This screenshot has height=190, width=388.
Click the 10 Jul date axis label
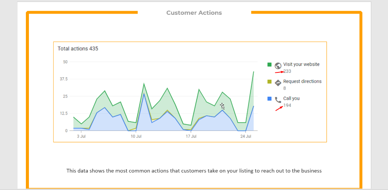click(136, 136)
